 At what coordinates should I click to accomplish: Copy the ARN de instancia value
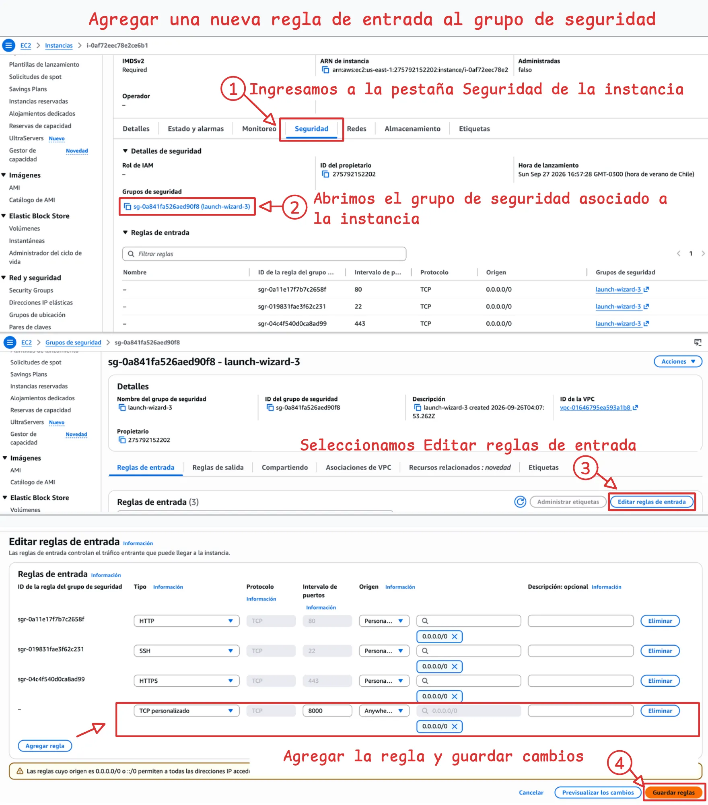[x=325, y=70]
